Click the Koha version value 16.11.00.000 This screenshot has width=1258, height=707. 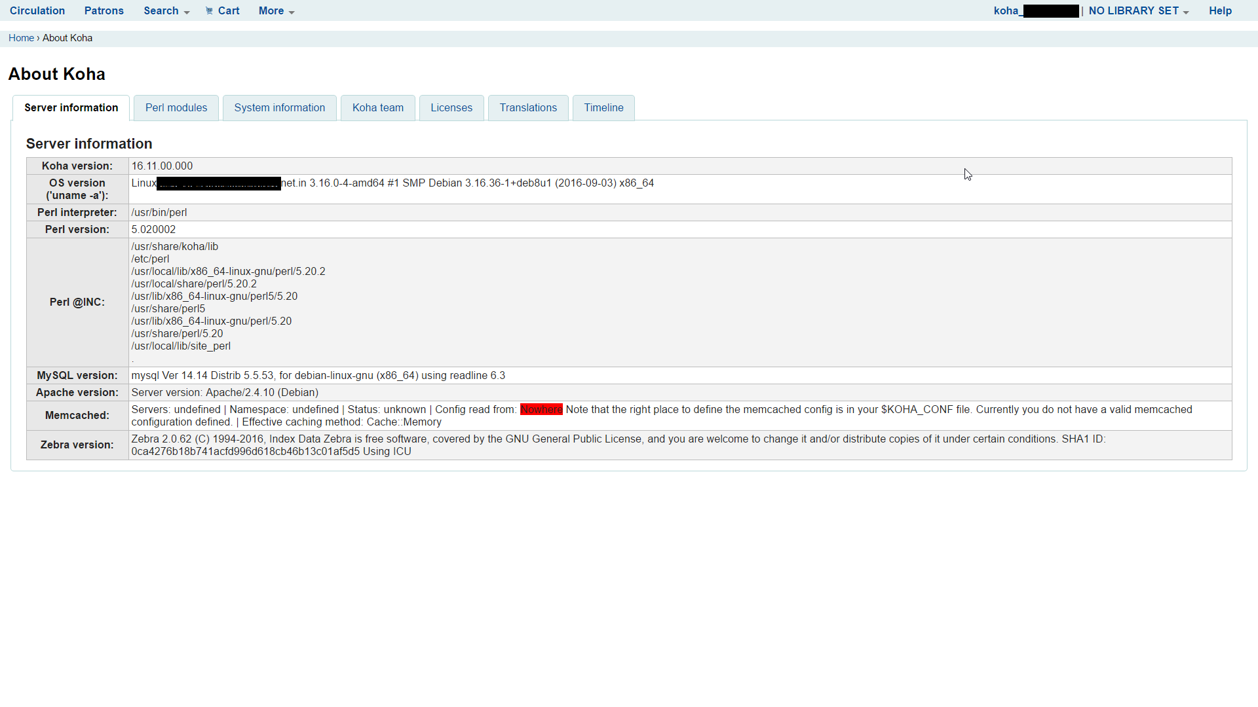(162, 166)
